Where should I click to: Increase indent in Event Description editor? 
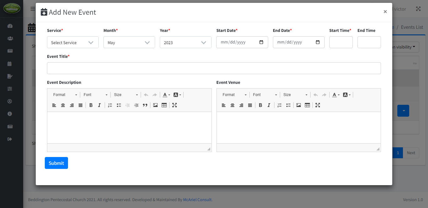(136, 105)
